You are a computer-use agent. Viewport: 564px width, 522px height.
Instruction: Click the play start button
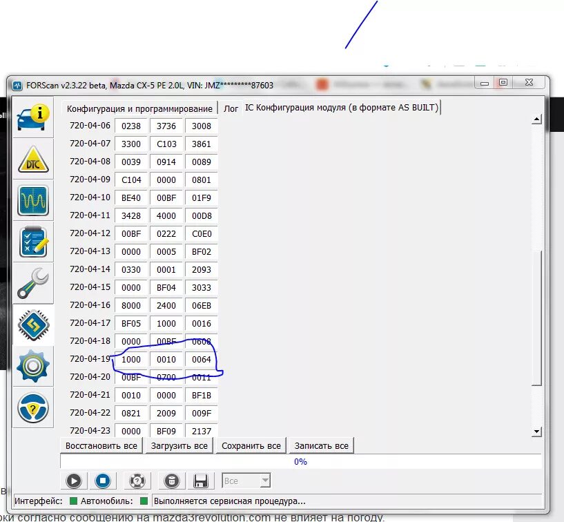[74, 481]
